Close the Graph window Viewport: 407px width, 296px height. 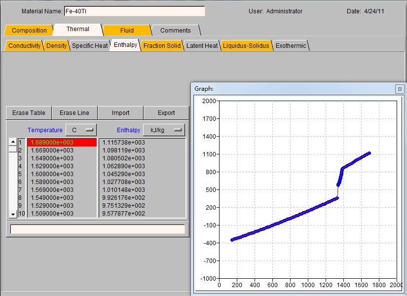399,89
